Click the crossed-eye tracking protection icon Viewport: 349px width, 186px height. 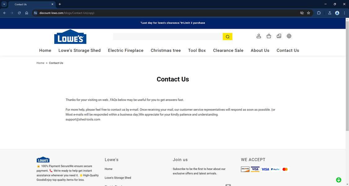(302, 13)
